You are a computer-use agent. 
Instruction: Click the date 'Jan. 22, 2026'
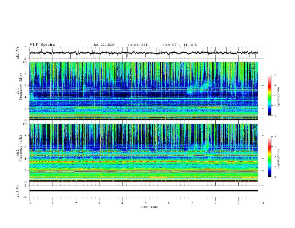click(x=104, y=45)
